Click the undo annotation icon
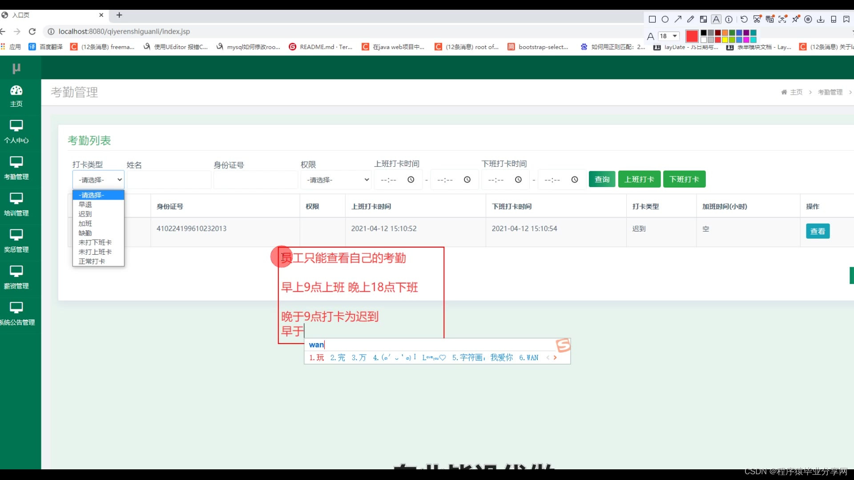 (744, 19)
